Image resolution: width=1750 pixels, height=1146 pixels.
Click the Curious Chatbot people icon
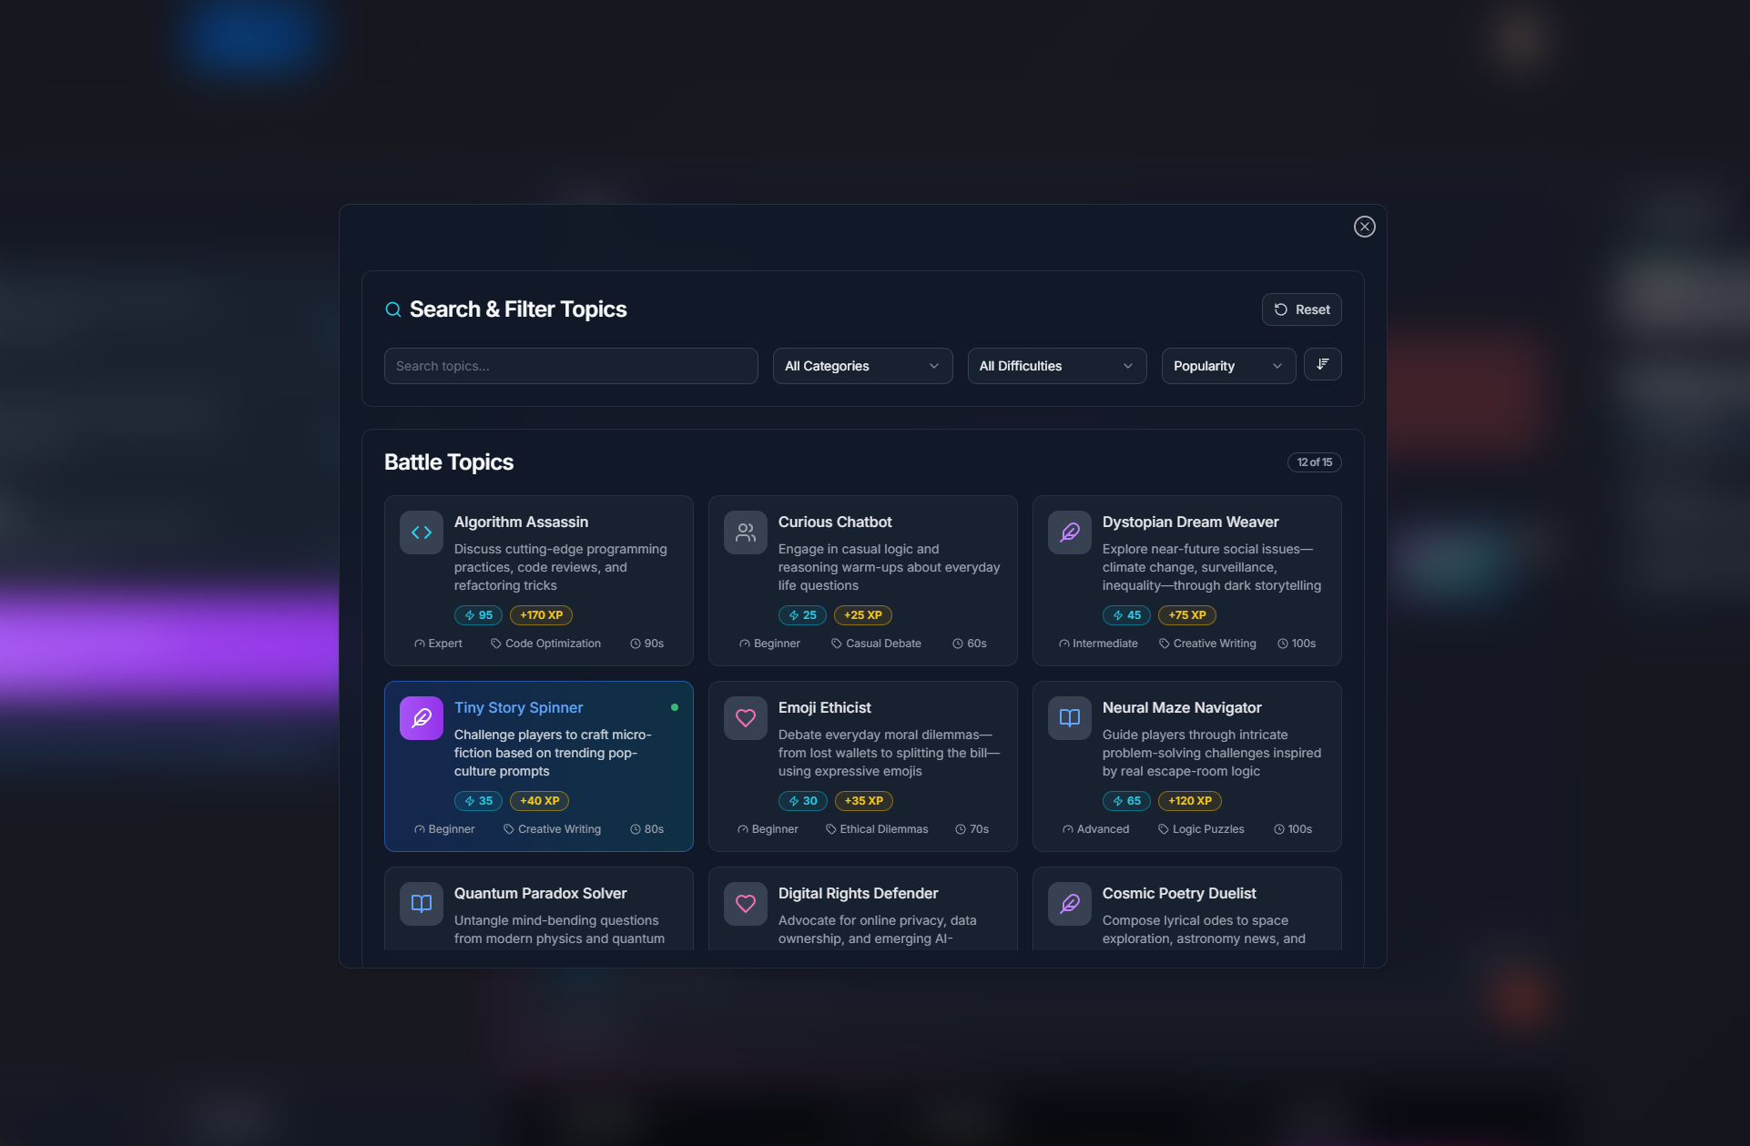745,532
